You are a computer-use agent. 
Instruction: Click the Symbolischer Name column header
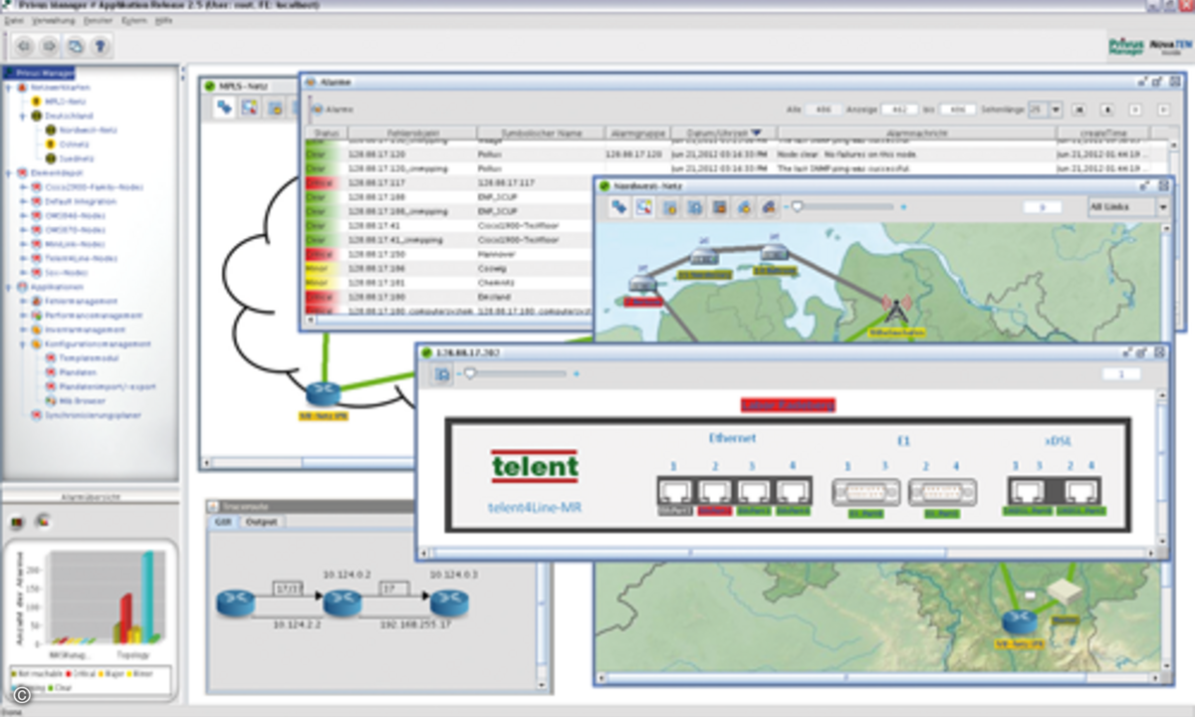click(x=540, y=132)
